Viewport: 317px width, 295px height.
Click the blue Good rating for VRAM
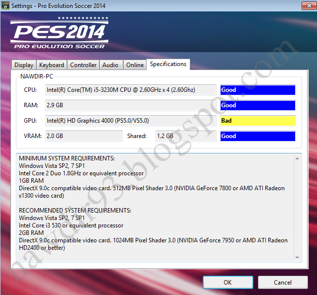coord(258,136)
